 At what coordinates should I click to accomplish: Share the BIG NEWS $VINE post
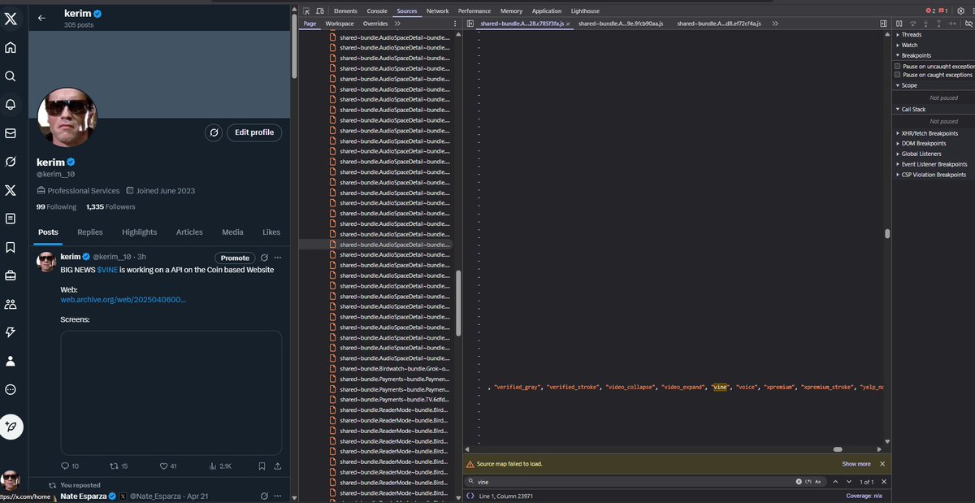click(277, 466)
